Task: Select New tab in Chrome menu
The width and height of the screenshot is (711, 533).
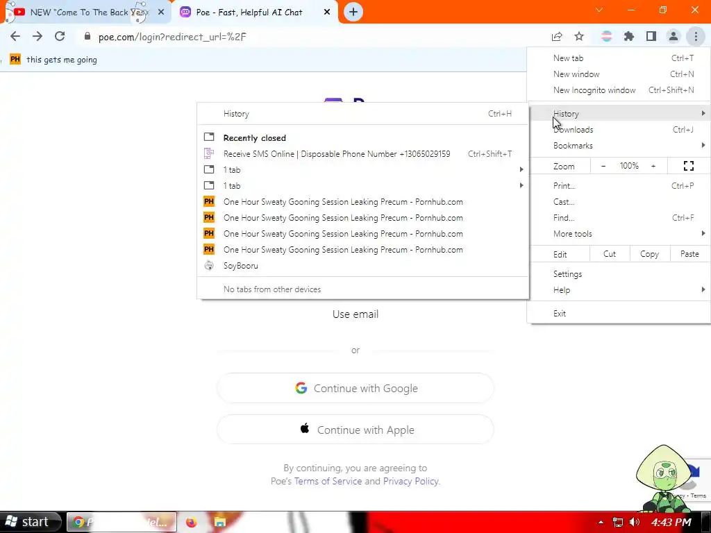Action: point(619,58)
